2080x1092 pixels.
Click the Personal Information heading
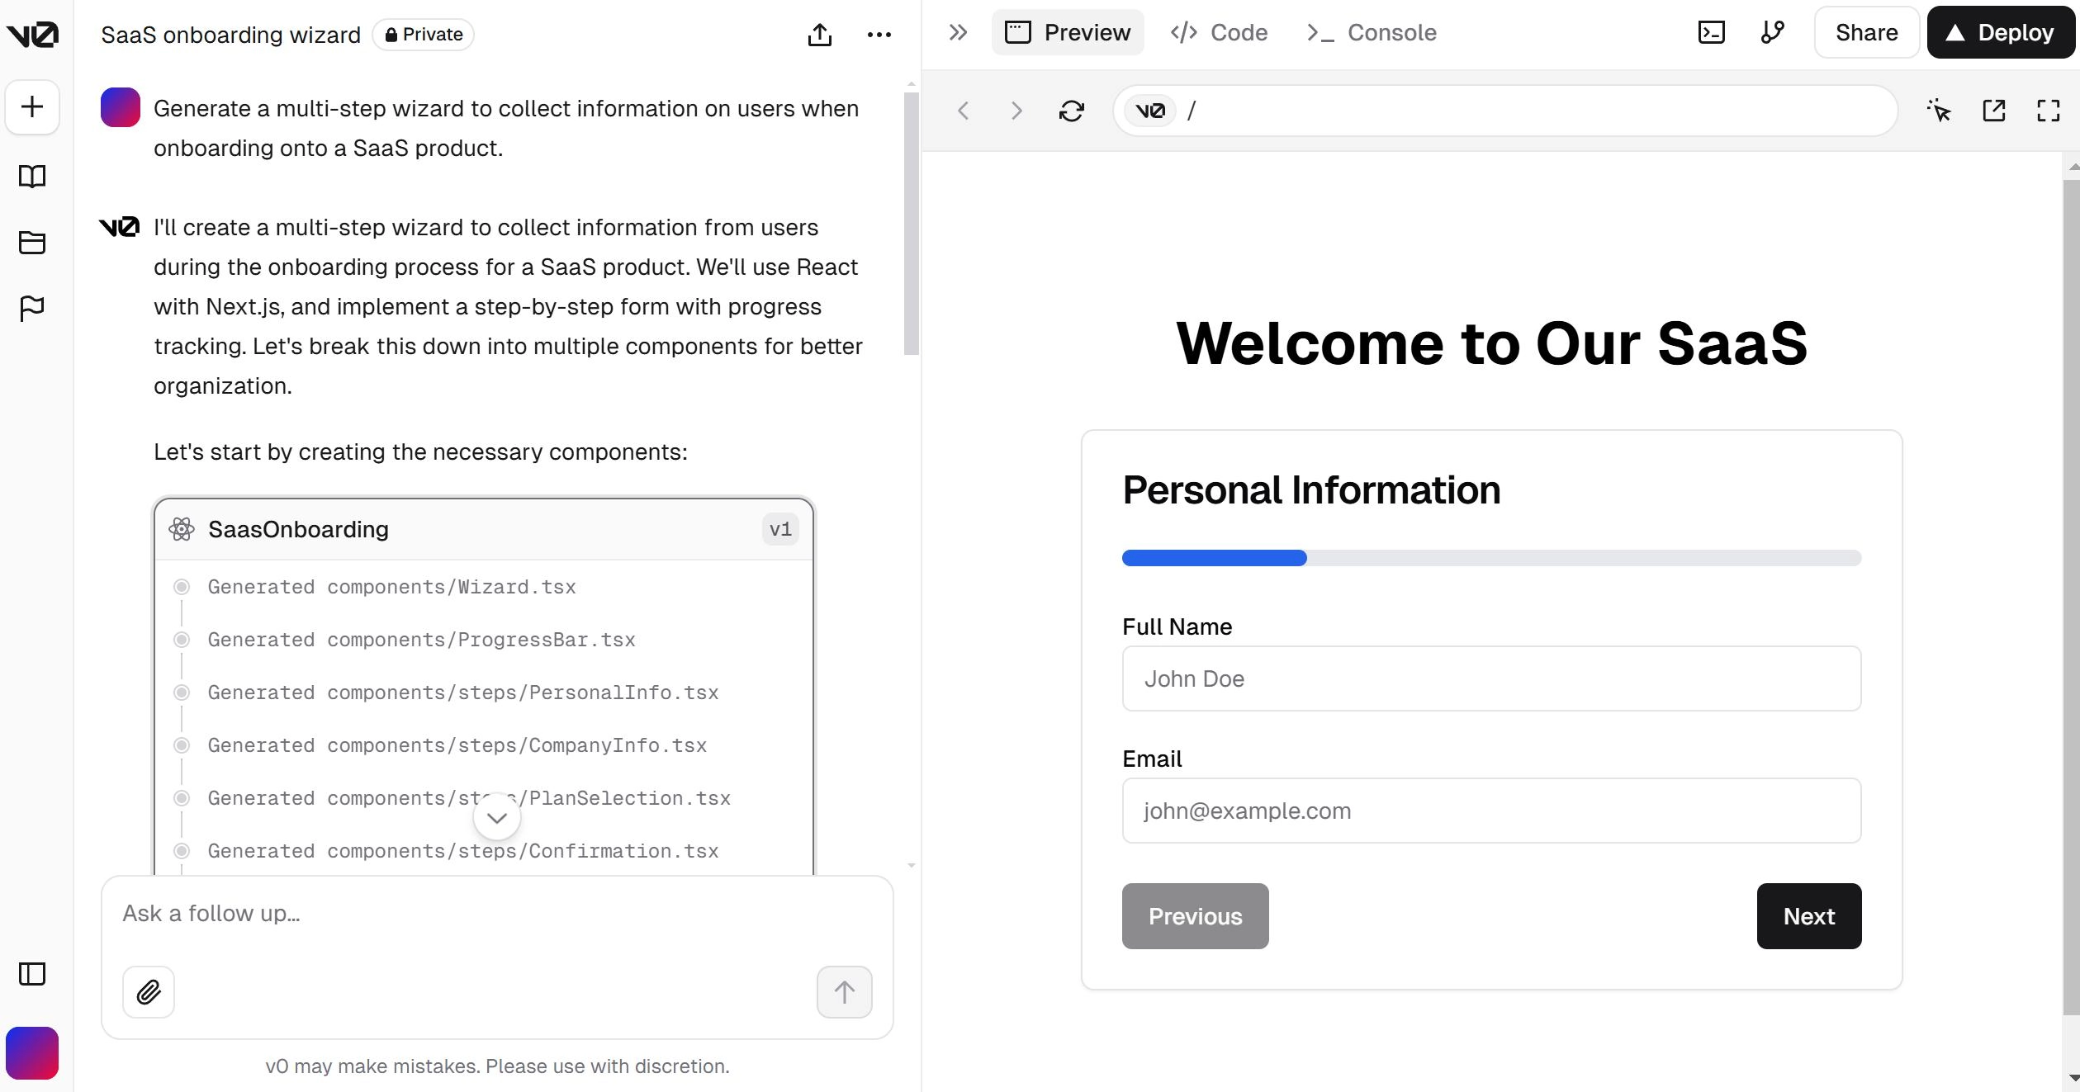tap(1311, 490)
